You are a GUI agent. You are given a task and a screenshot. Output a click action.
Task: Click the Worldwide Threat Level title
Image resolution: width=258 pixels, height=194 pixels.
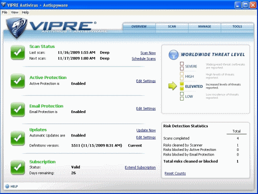[213, 55]
